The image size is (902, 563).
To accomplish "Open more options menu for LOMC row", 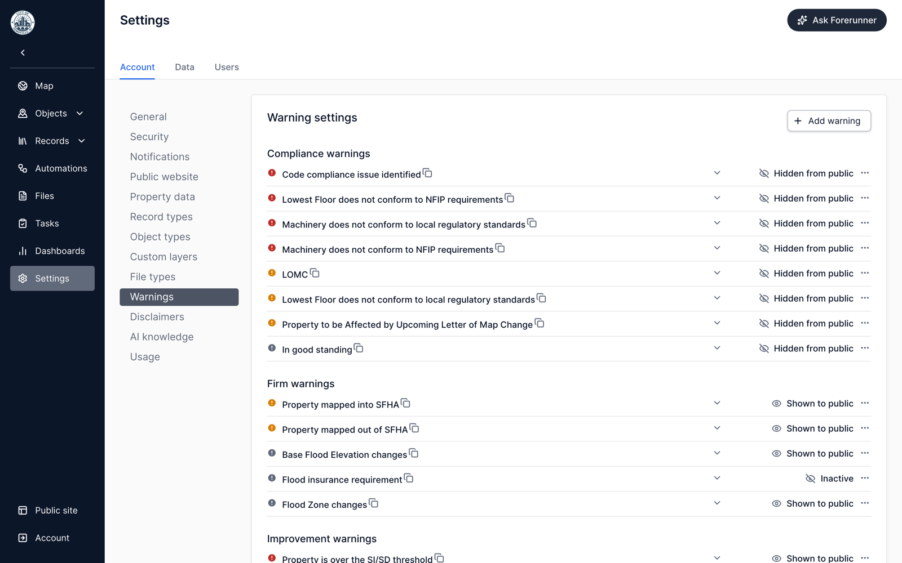I will click(x=865, y=273).
